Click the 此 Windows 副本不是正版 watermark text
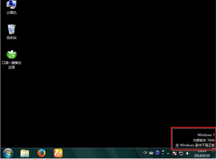 [195, 145]
